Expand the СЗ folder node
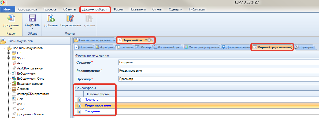 click(8, 53)
